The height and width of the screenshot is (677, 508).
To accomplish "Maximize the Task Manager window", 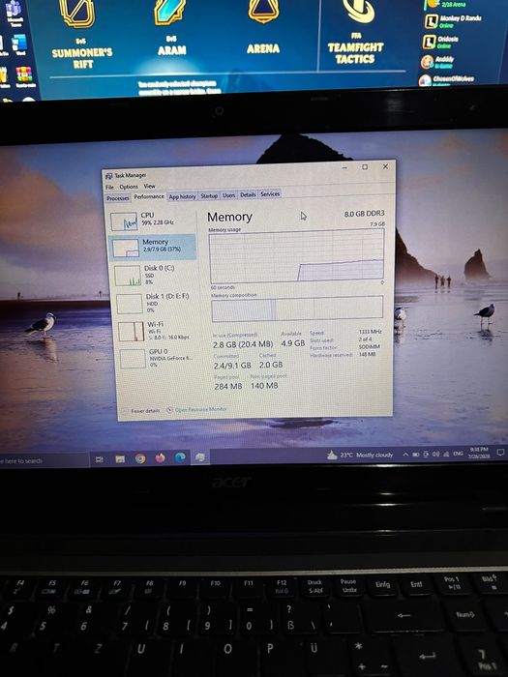I will click(x=365, y=167).
